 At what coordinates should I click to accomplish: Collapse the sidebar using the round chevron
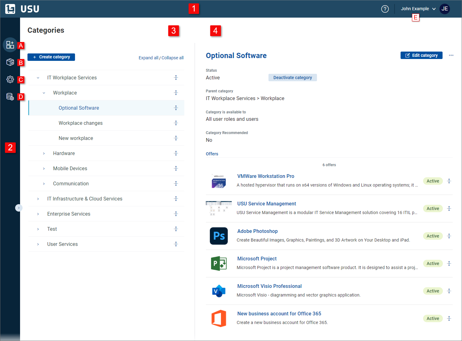19,208
